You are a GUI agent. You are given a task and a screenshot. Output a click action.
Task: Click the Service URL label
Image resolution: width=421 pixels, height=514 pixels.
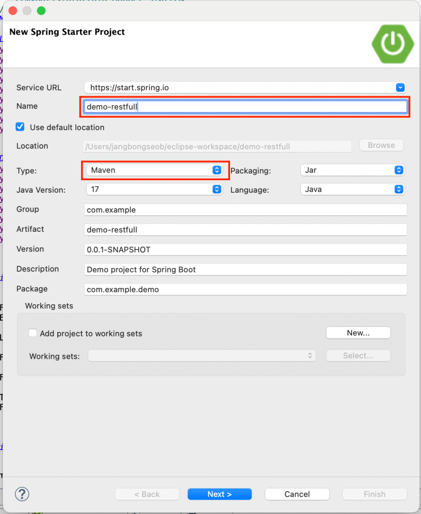pyautogui.click(x=39, y=87)
